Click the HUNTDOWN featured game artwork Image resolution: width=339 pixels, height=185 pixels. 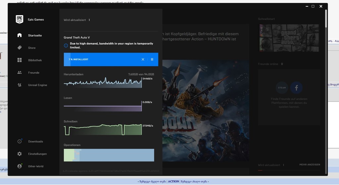tap(206, 110)
